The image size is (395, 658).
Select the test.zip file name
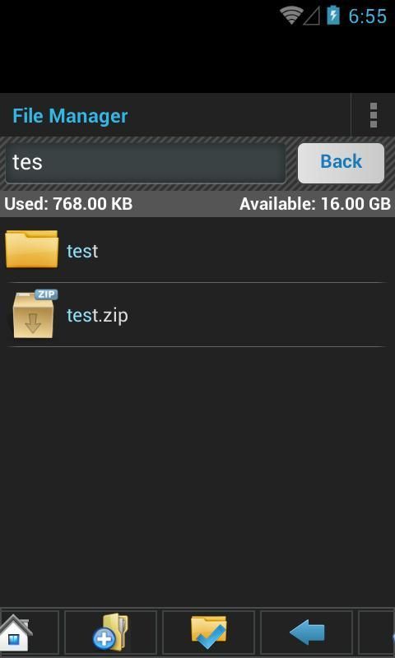tap(97, 315)
